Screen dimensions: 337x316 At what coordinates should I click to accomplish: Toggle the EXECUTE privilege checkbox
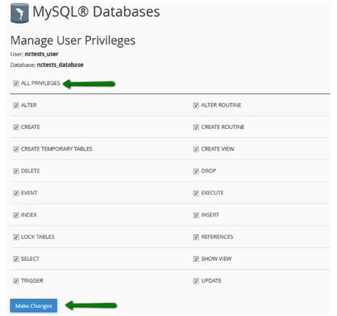196,193
